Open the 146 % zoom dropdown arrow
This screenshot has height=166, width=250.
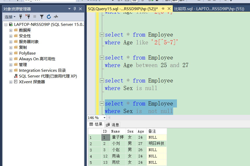click(x=104, y=118)
